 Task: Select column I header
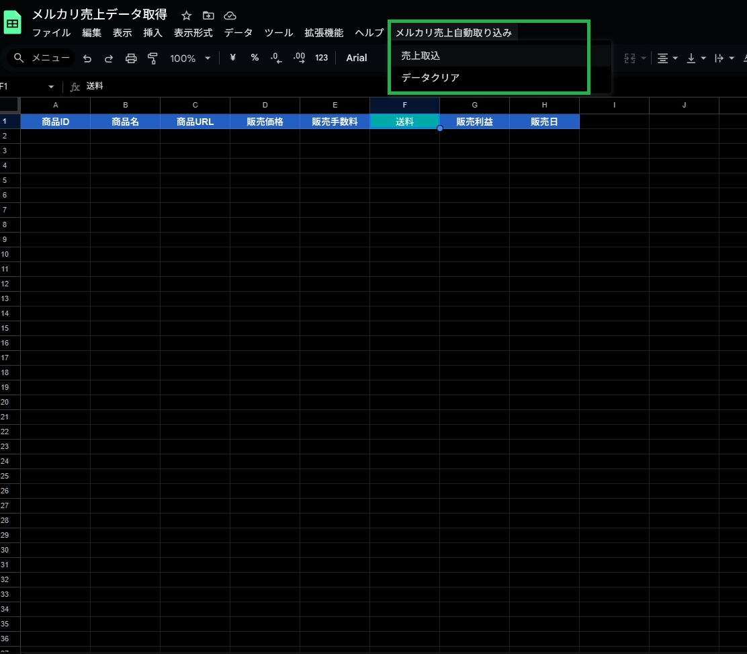coord(614,105)
